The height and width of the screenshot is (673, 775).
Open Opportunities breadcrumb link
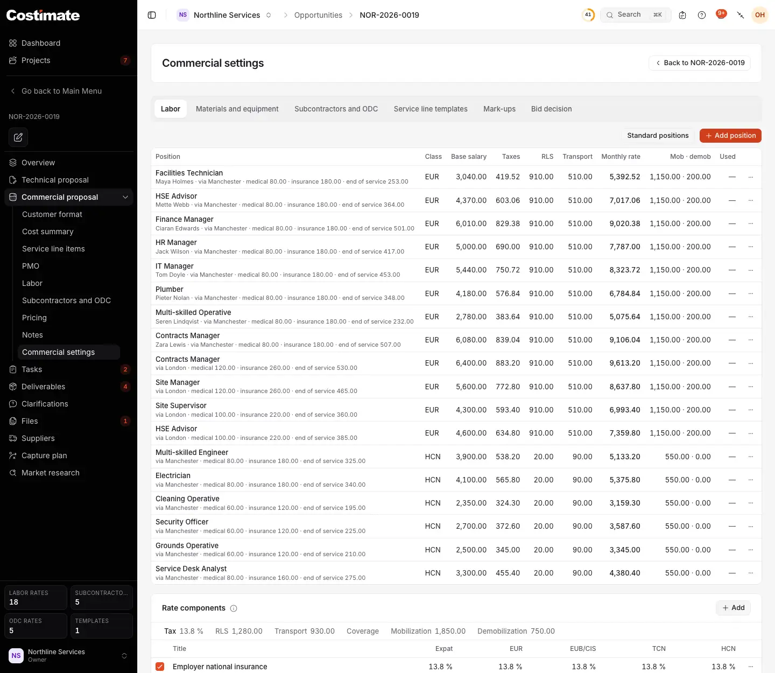click(318, 15)
